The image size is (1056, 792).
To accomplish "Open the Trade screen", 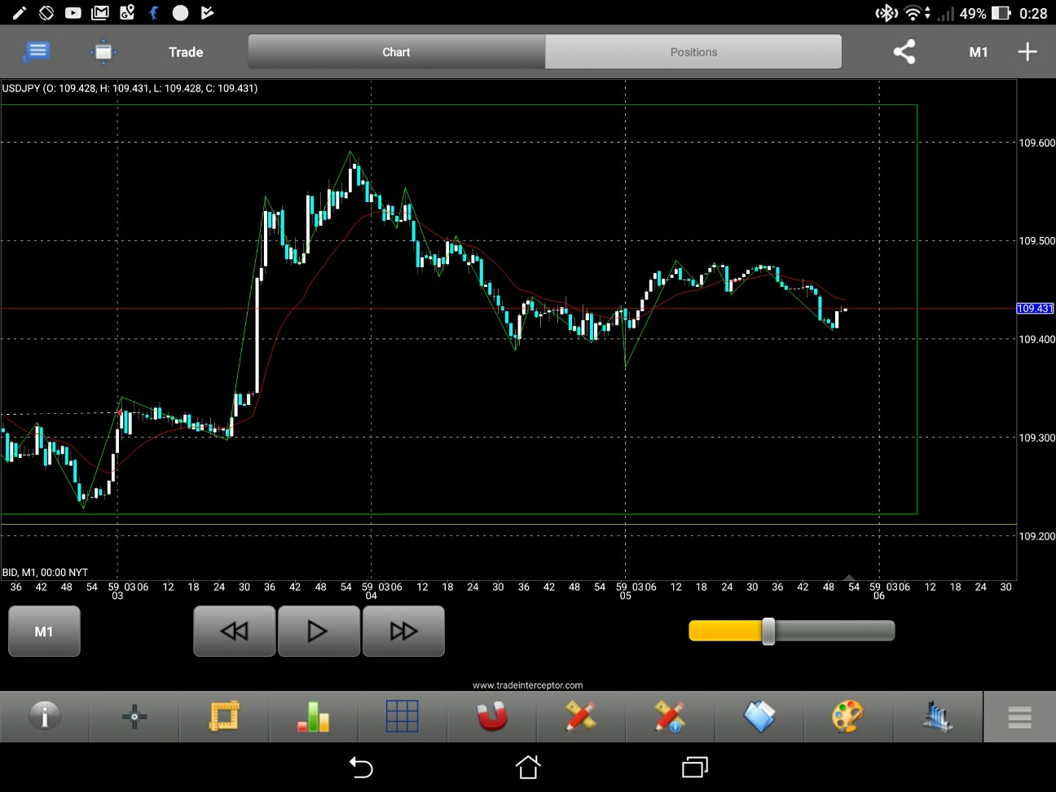I will (186, 52).
